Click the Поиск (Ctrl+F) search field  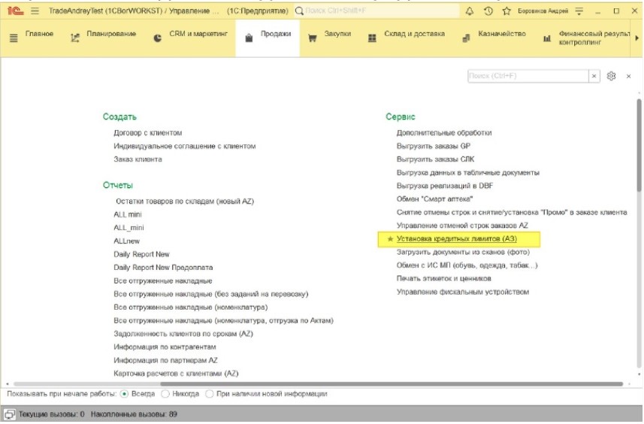[526, 76]
